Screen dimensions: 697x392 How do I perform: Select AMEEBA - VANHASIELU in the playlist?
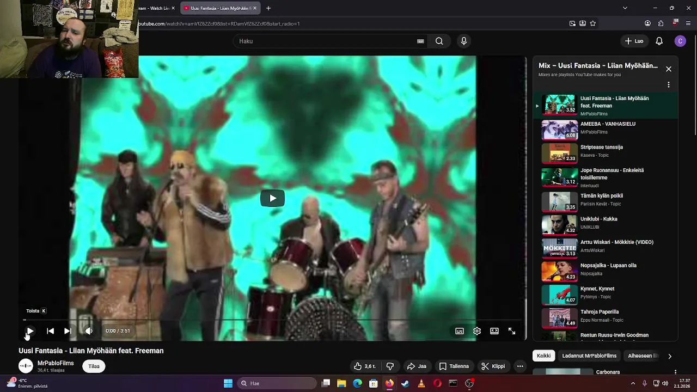point(606,129)
